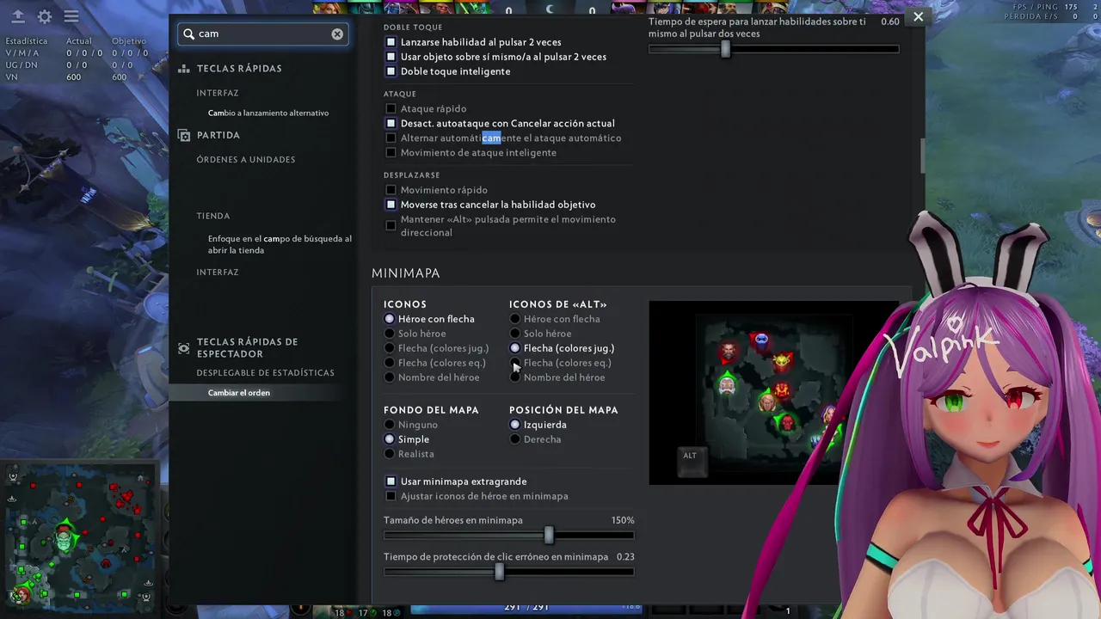Toggle Desact. autoataque con Cancelar acción
Screen dimensions: 1101x619
click(391, 123)
